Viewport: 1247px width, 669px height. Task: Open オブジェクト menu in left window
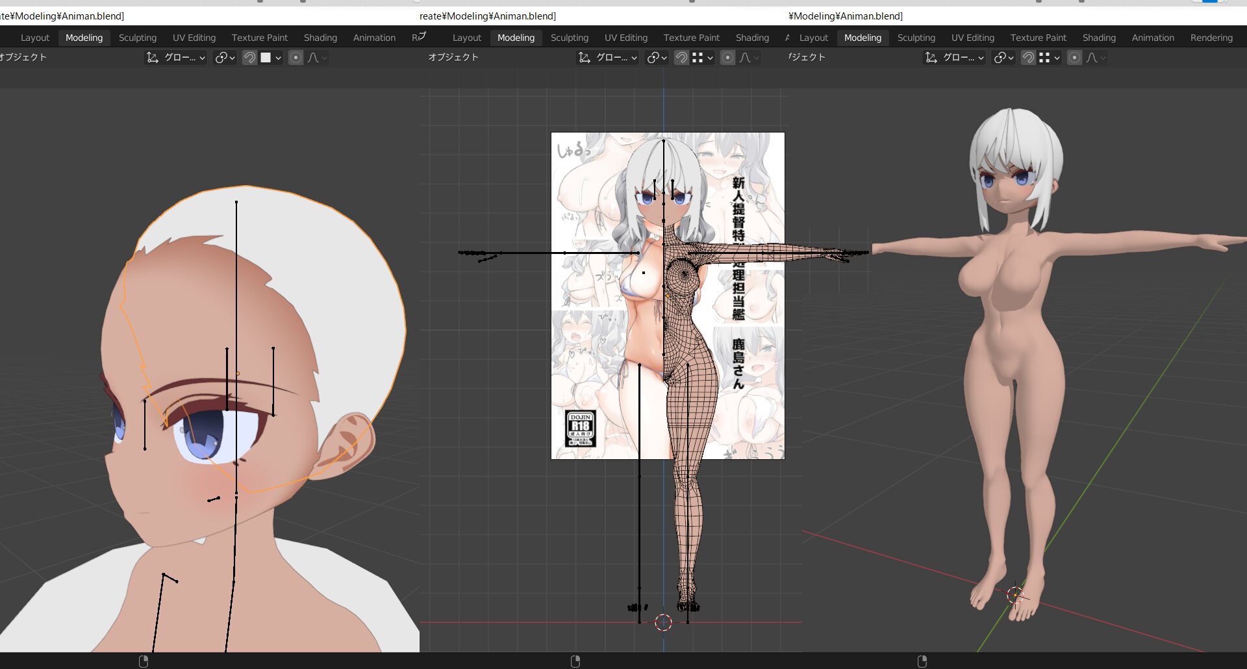pos(23,57)
